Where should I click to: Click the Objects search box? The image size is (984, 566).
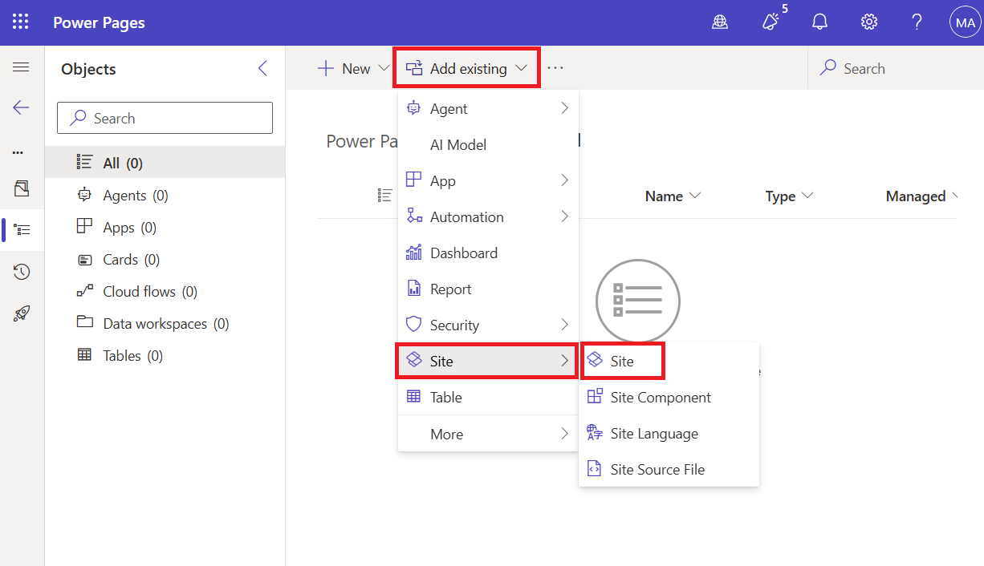click(165, 118)
